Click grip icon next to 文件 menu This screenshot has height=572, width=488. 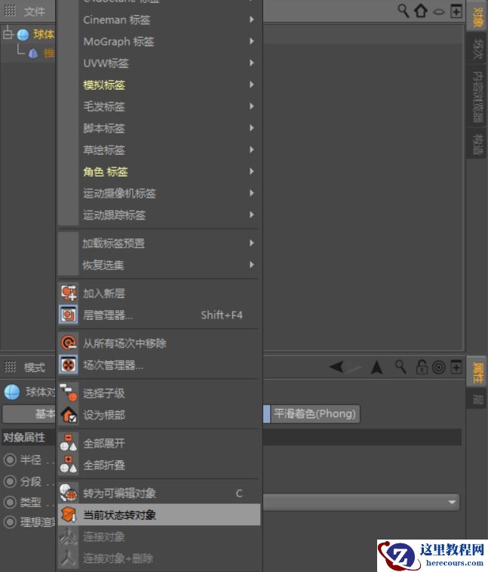coord(10,11)
